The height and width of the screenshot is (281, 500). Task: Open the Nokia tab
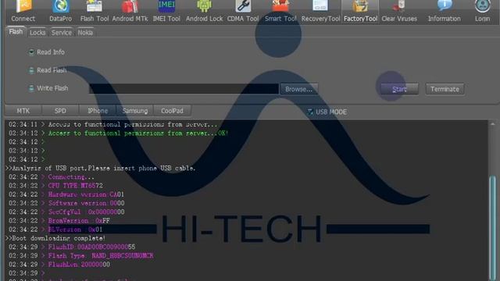coord(85,33)
